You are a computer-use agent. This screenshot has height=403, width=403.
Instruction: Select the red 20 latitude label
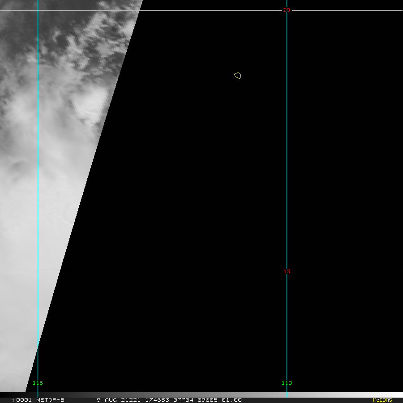coord(287,10)
